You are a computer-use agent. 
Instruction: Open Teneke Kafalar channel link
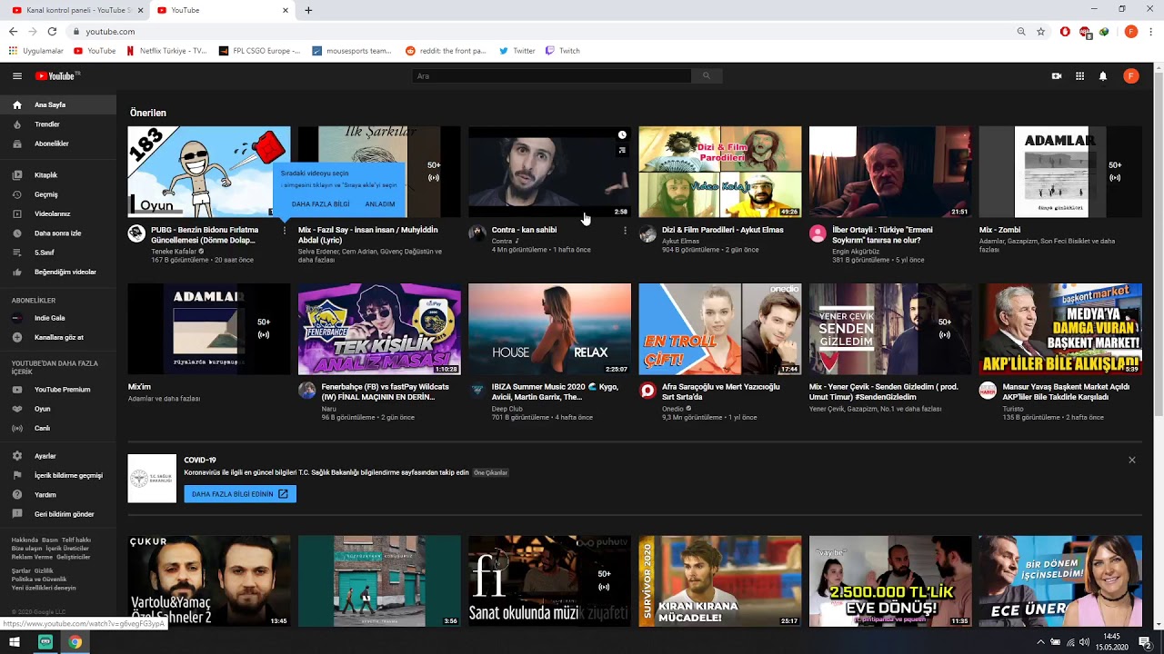(x=174, y=251)
